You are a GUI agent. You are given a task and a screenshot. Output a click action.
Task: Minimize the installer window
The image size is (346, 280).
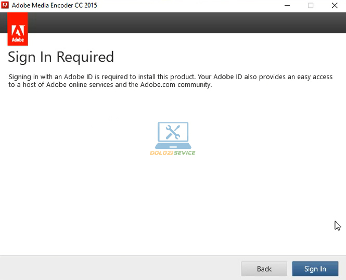tap(287, 6)
